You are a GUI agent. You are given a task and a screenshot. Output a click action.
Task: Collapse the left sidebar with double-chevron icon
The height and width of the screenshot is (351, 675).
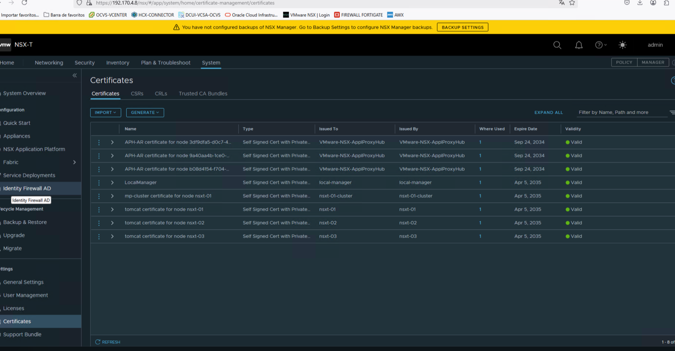[74, 75]
